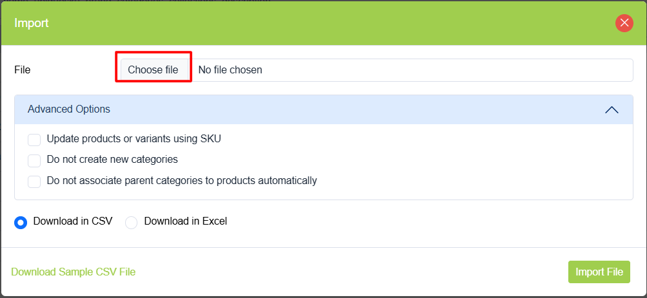Screen dimensions: 647x298
Task: Check Do not associate parent categories checkbox
Action: 34,182
